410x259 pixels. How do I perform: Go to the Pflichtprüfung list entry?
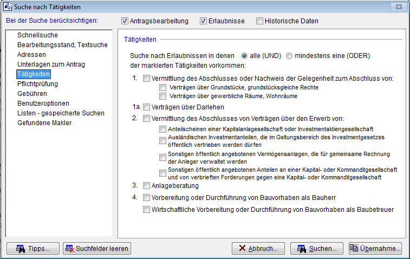37,84
